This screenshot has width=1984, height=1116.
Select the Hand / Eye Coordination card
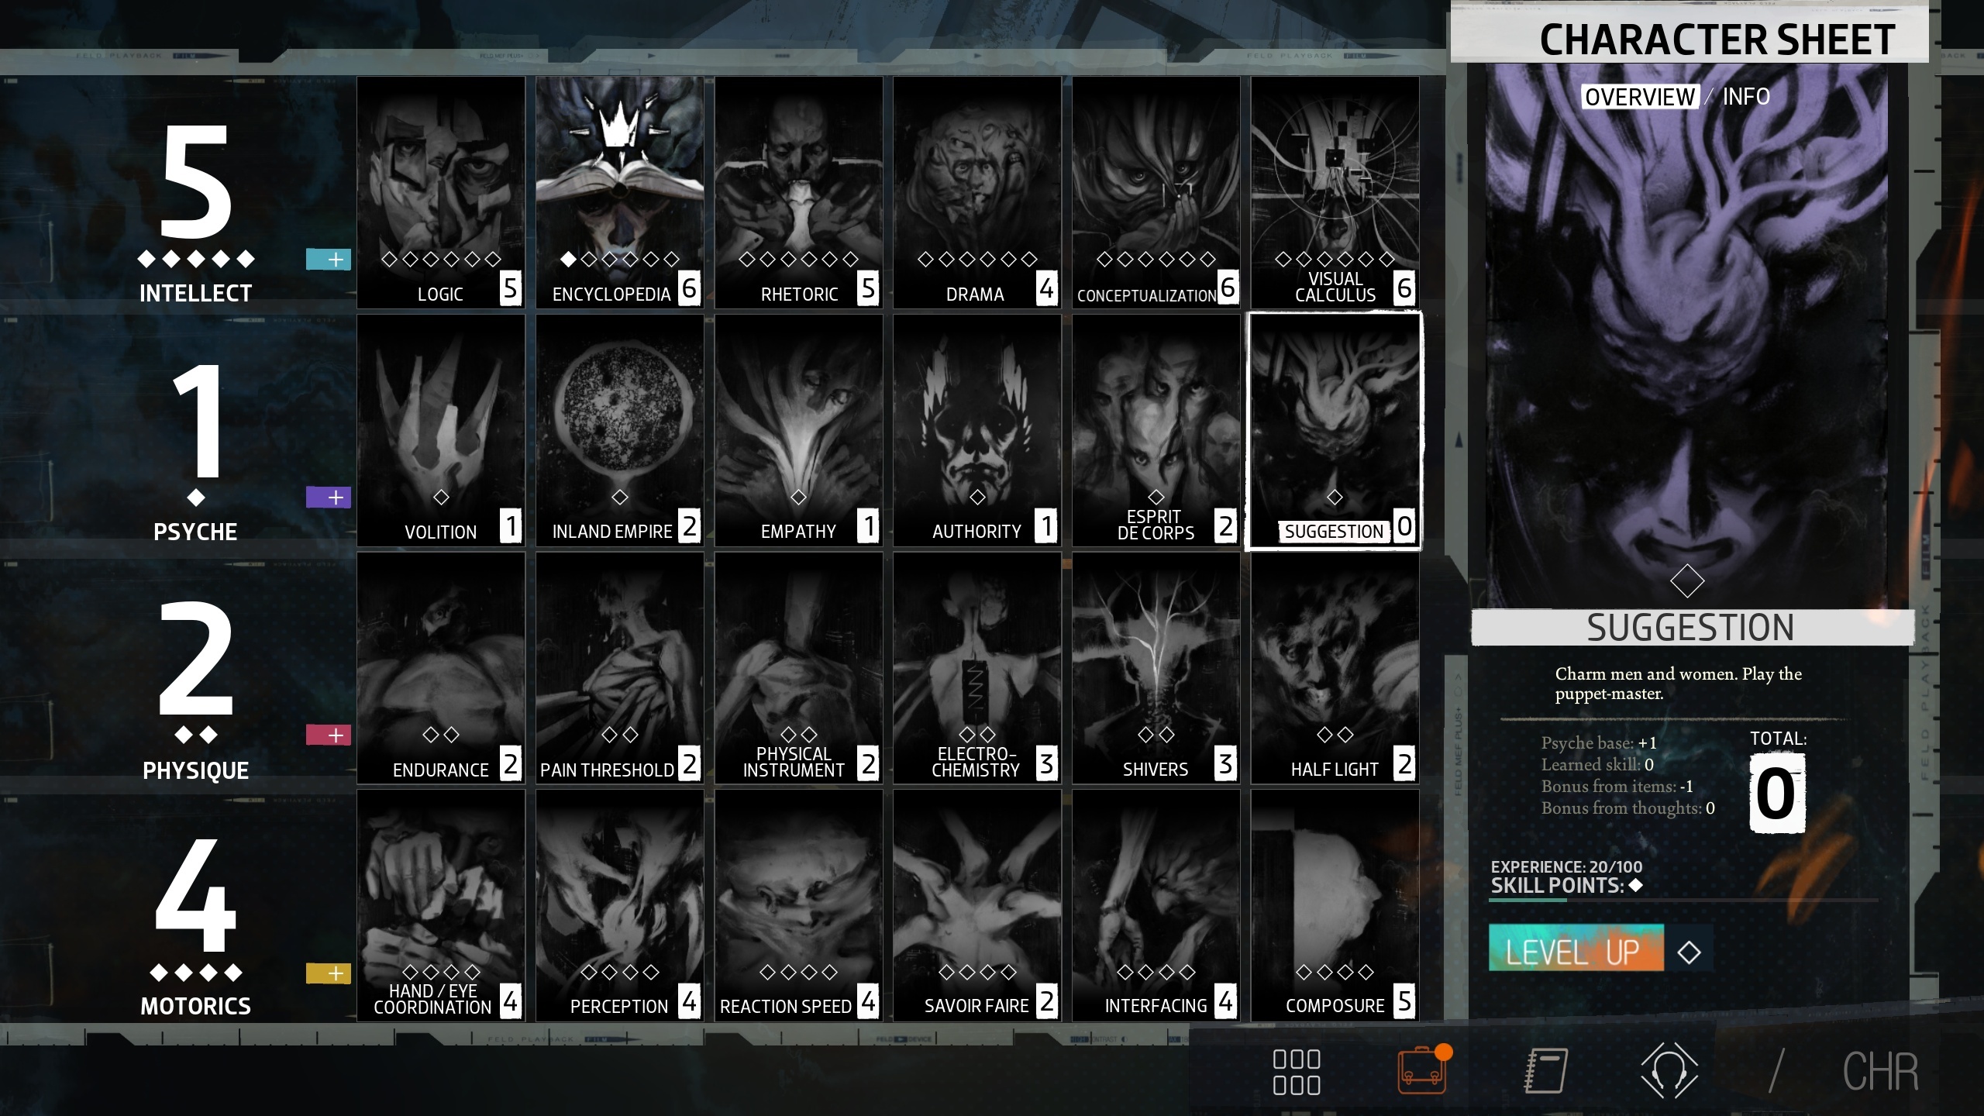[441, 906]
